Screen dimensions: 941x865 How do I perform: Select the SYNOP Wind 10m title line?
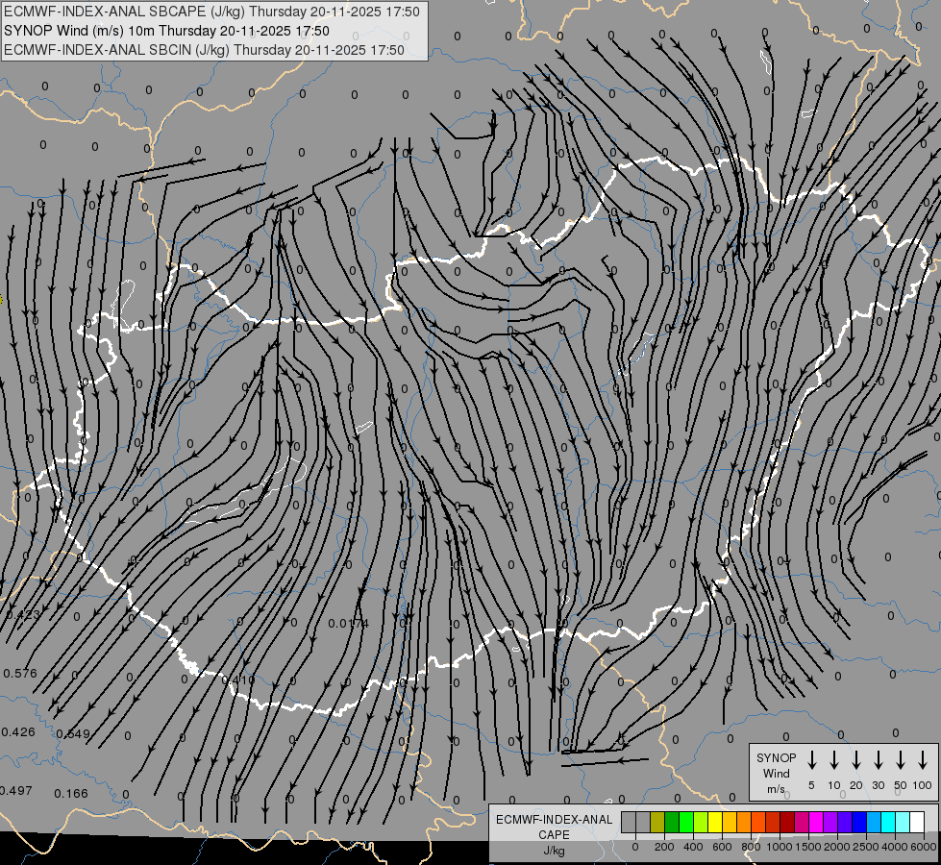tap(167, 31)
